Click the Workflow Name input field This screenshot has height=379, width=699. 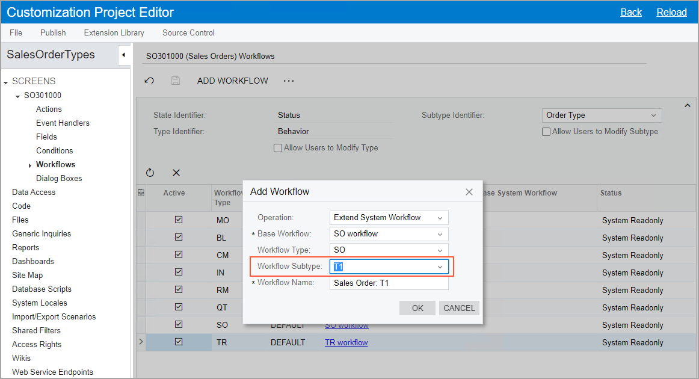[x=389, y=283]
